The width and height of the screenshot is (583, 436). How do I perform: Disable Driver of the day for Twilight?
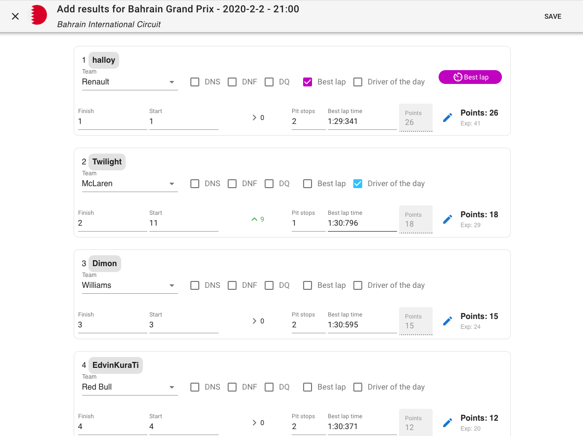[x=358, y=184]
